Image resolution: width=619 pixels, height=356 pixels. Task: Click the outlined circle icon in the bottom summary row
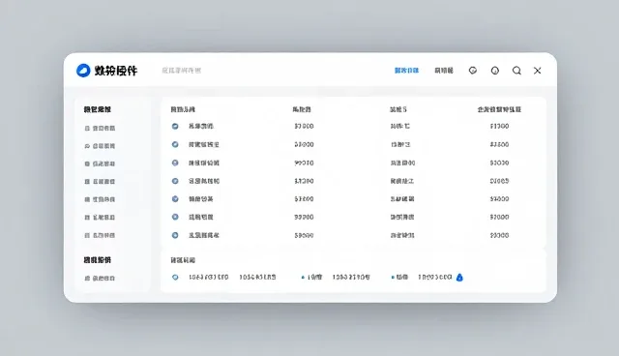[x=175, y=277]
